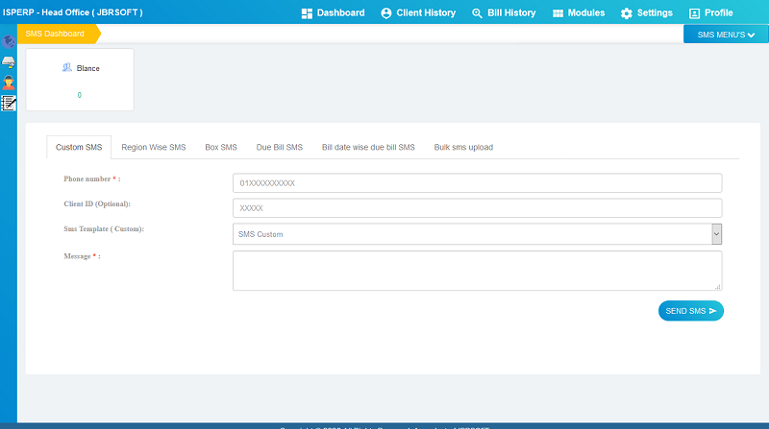Open Client History from top navigation
Screen dimensions: 769x429
coord(417,13)
